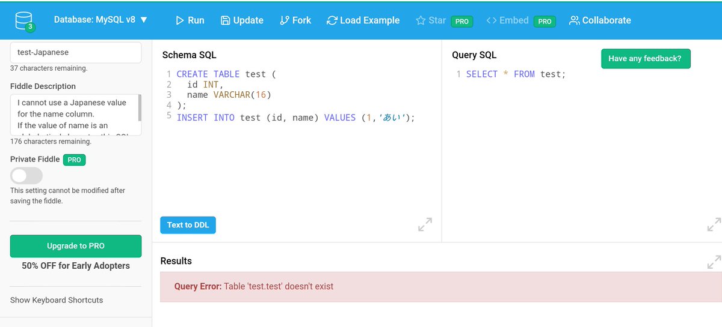722x327 pixels.
Task: Click the 50% OFF for Early Adopters text
Action: coord(76,266)
